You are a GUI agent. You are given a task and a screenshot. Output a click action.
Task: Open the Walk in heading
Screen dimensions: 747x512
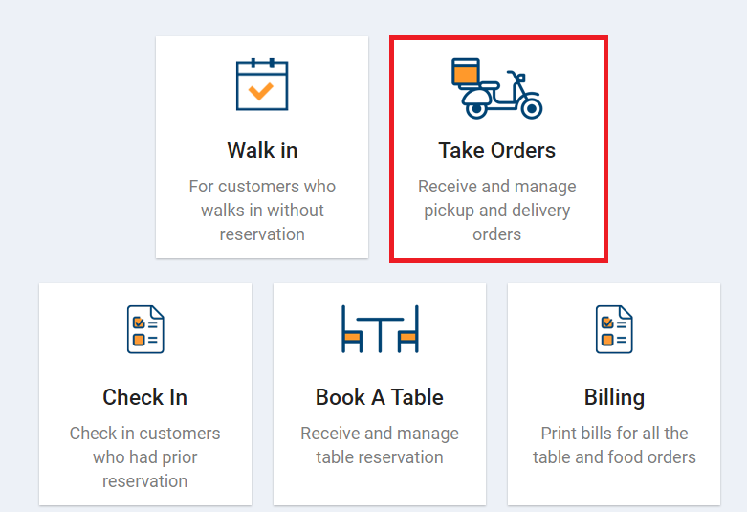tap(262, 150)
